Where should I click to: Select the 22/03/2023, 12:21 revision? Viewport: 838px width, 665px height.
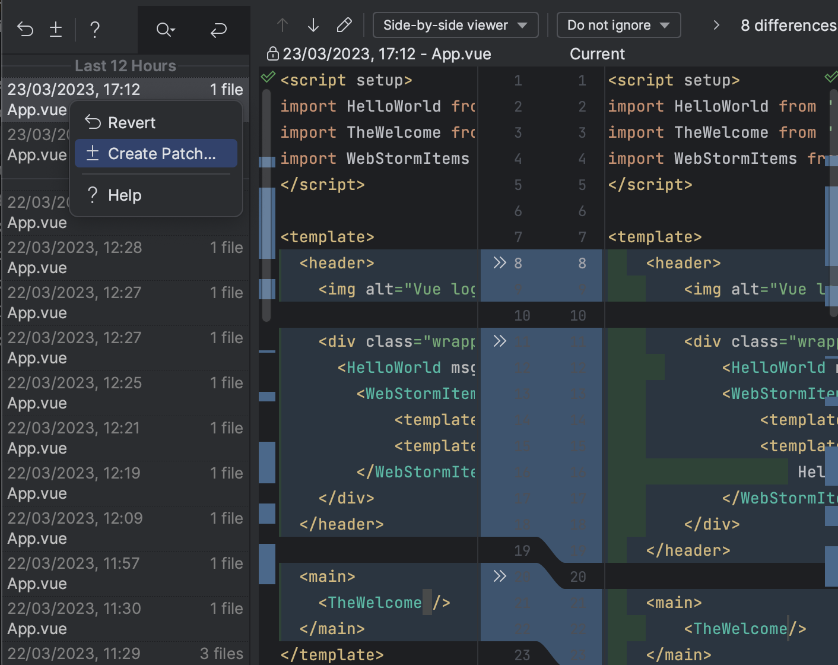pos(125,438)
